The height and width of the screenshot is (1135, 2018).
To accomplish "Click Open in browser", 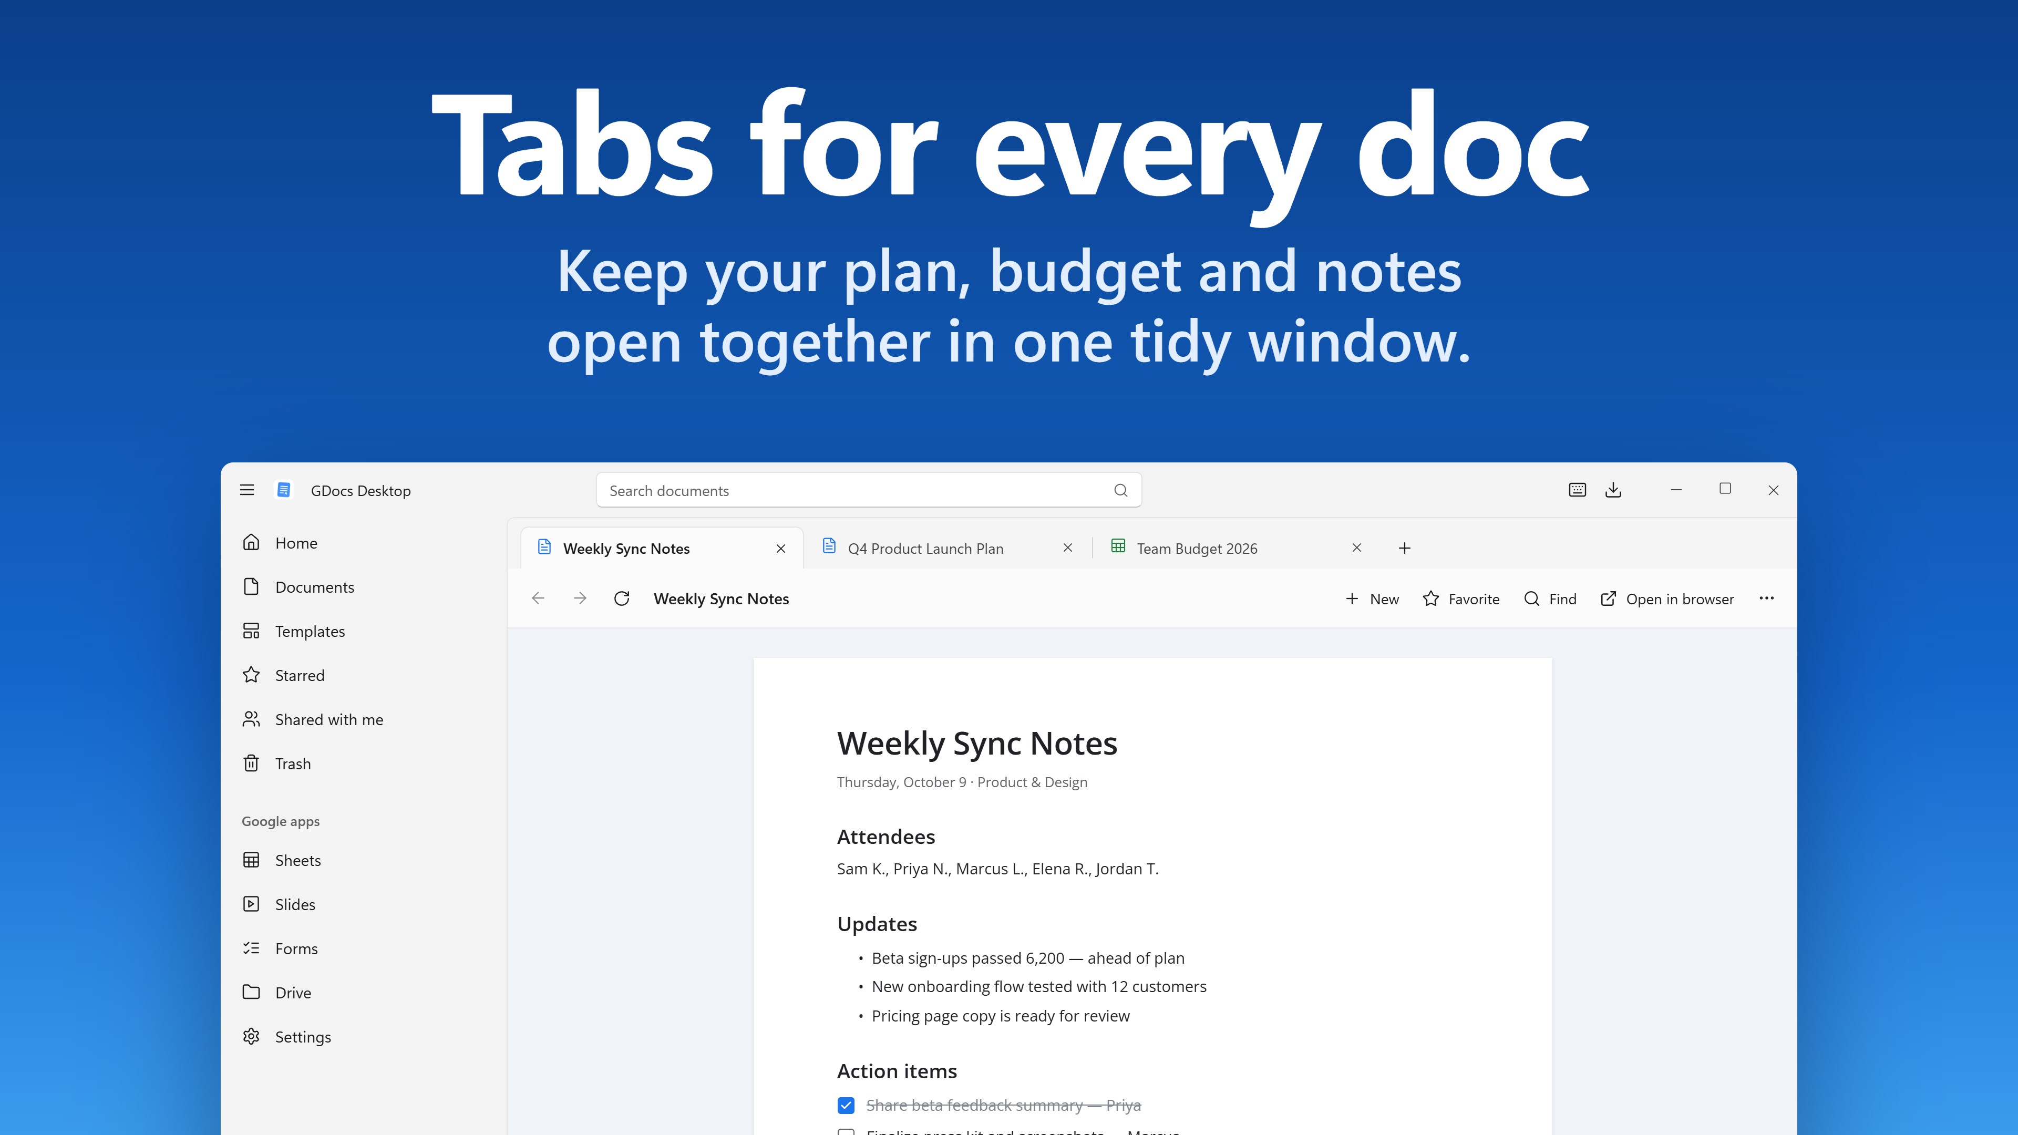I will pos(1667,599).
